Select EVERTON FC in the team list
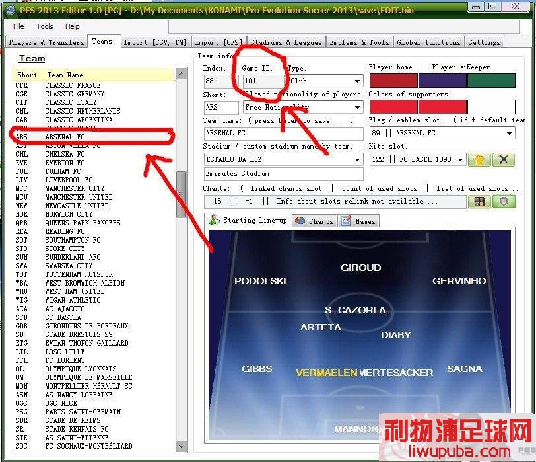 coord(92,163)
